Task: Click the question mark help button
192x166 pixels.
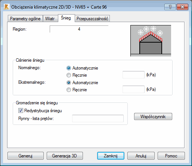Action: point(170,7)
